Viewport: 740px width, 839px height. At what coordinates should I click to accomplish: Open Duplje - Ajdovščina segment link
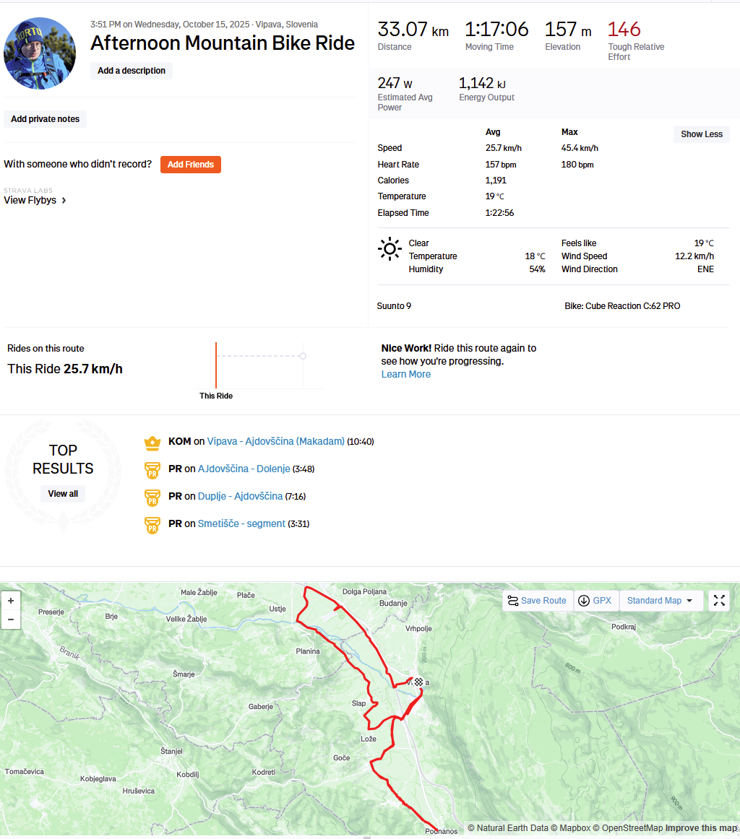click(x=241, y=496)
